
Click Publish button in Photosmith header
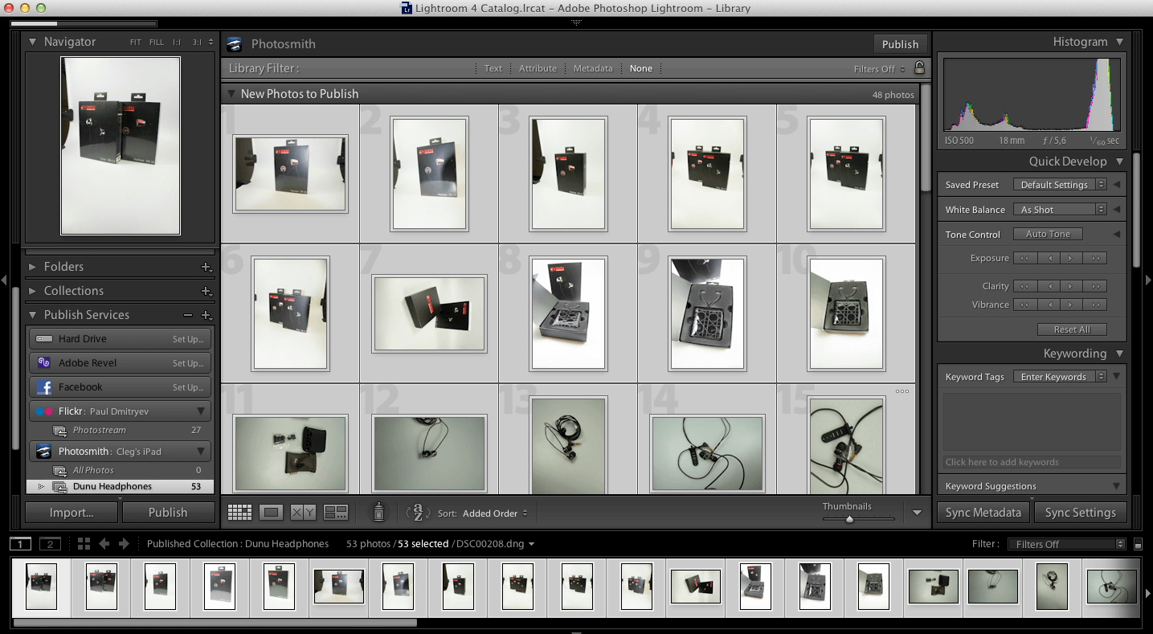[x=900, y=44]
